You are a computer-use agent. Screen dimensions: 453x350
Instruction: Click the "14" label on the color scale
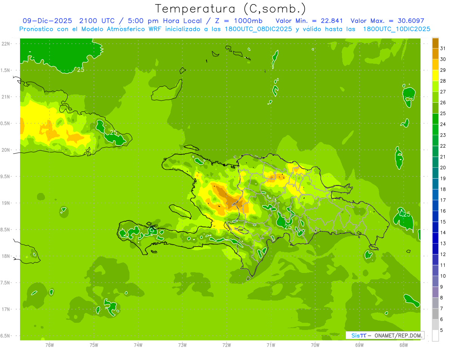point(443,233)
